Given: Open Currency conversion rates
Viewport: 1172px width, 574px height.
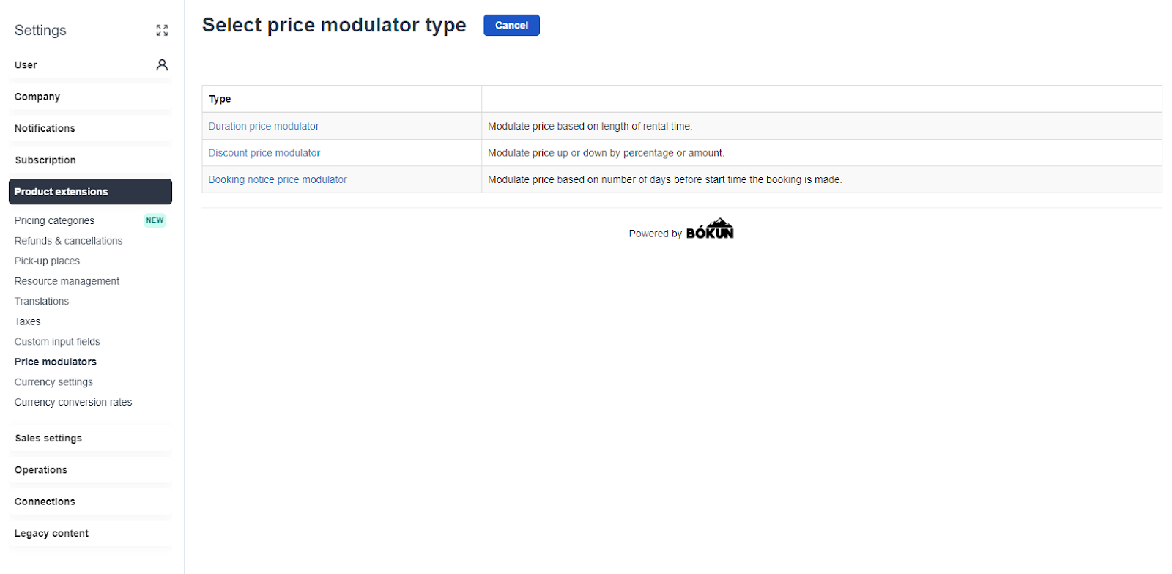Looking at the screenshot, I should (73, 402).
